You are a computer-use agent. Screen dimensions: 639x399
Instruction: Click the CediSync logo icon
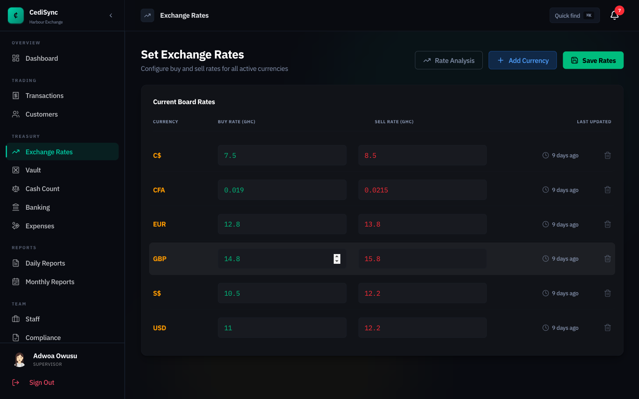[x=16, y=16]
